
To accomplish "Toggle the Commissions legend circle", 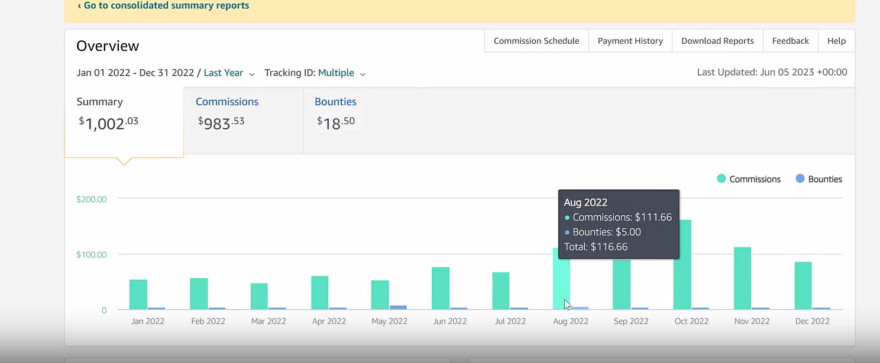I will coord(722,179).
